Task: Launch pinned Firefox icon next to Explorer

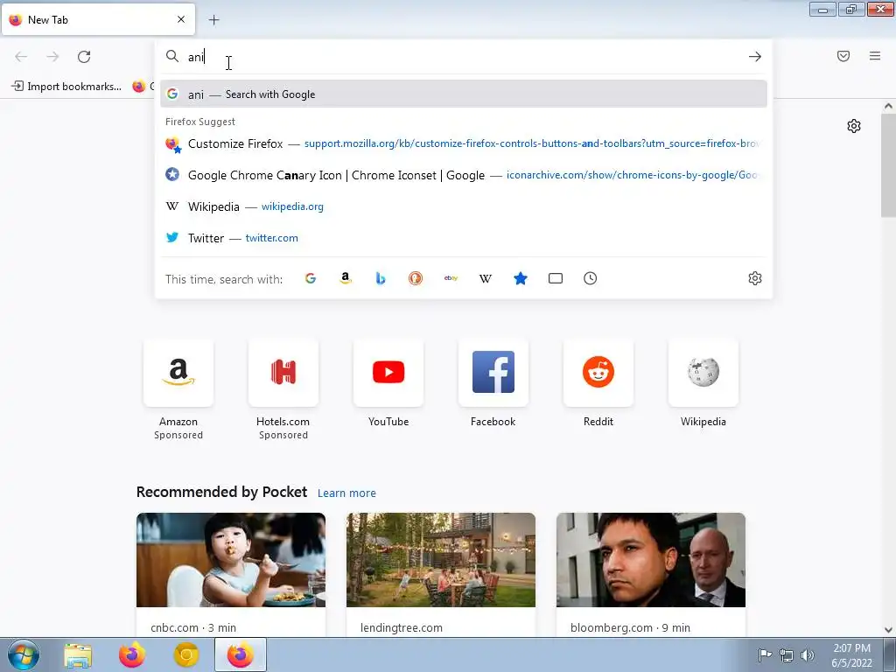Action: pyautogui.click(x=132, y=655)
